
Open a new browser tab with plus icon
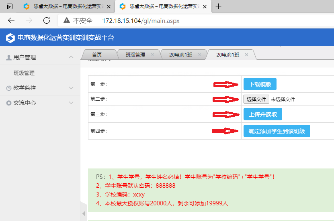[219, 6]
